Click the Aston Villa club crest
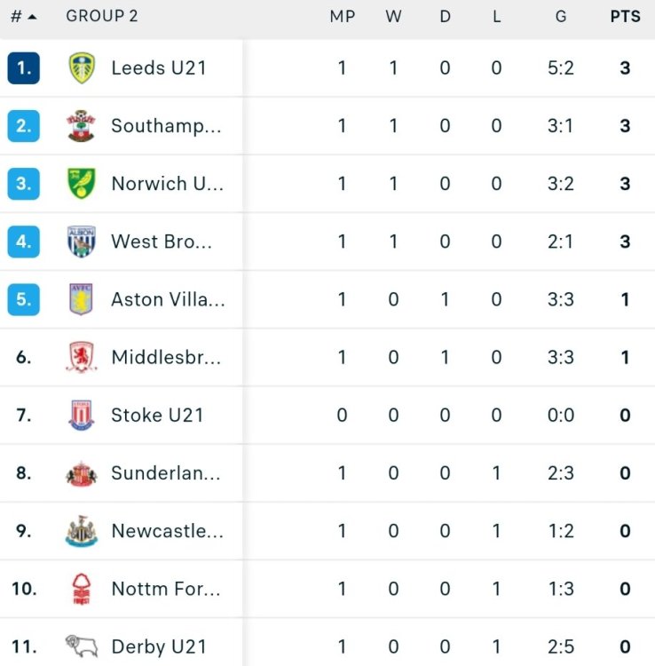 click(x=82, y=299)
